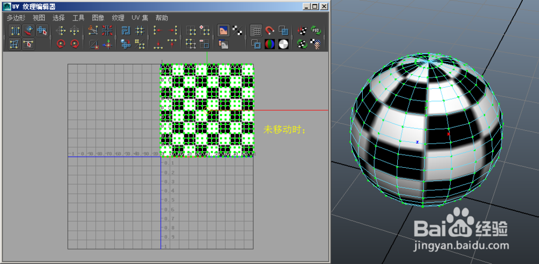This screenshot has width=539, height=264.
Task: Click the checkered sphere in the viewport
Action: tap(426, 130)
